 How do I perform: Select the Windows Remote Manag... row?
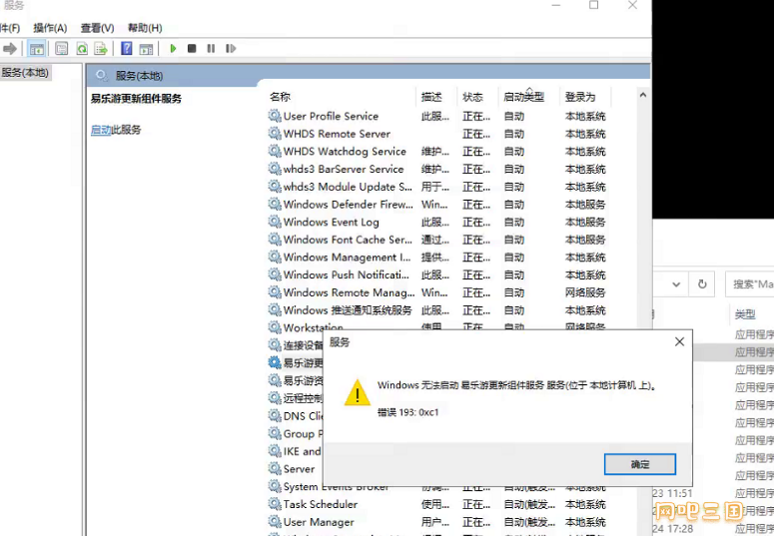point(438,292)
